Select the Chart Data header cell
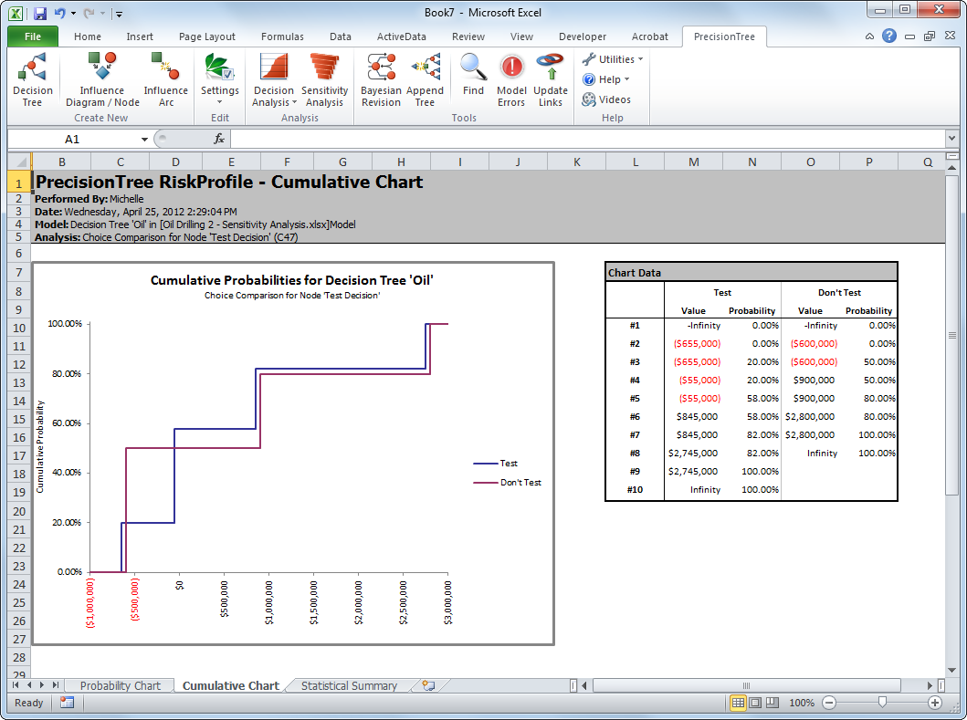The height and width of the screenshot is (720, 967). pyautogui.click(x=752, y=273)
